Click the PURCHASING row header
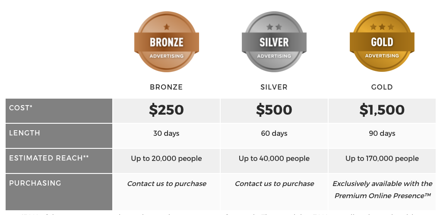This screenshot has height=215, width=440. (x=59, y=192)
